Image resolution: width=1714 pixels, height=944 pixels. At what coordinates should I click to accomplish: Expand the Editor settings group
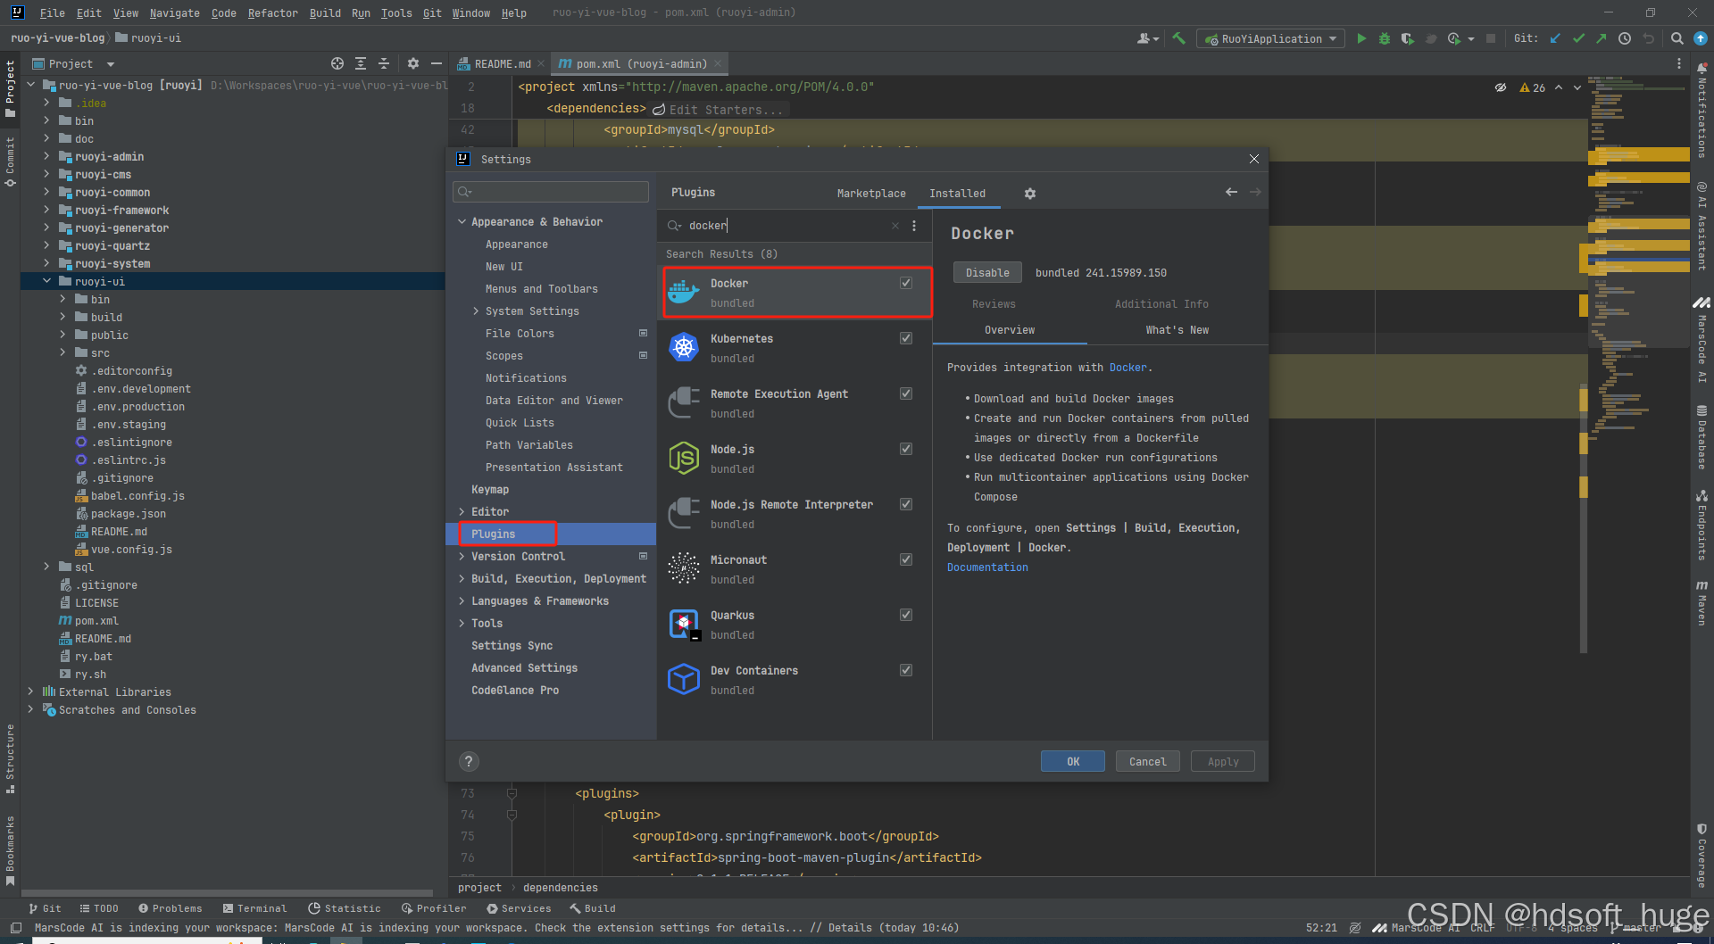[462, 511]
